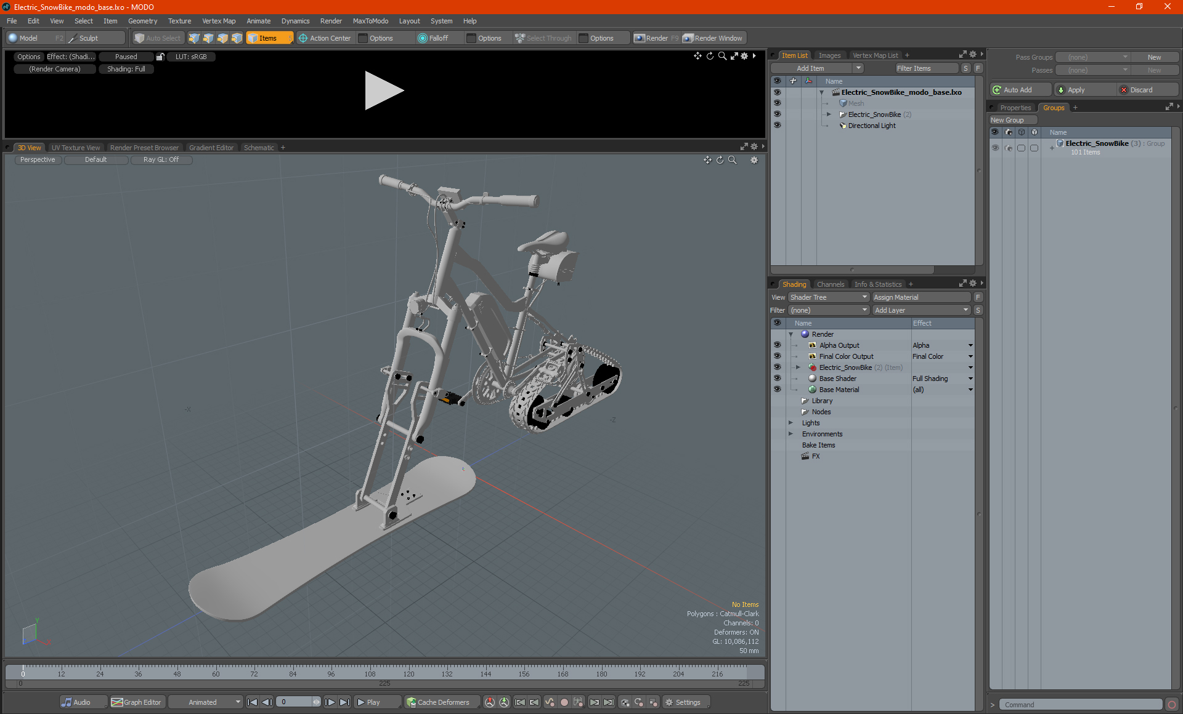This screenshot has height=714, width=1183.
Task: Click the Audio button icon
Action: click(67, 702)
